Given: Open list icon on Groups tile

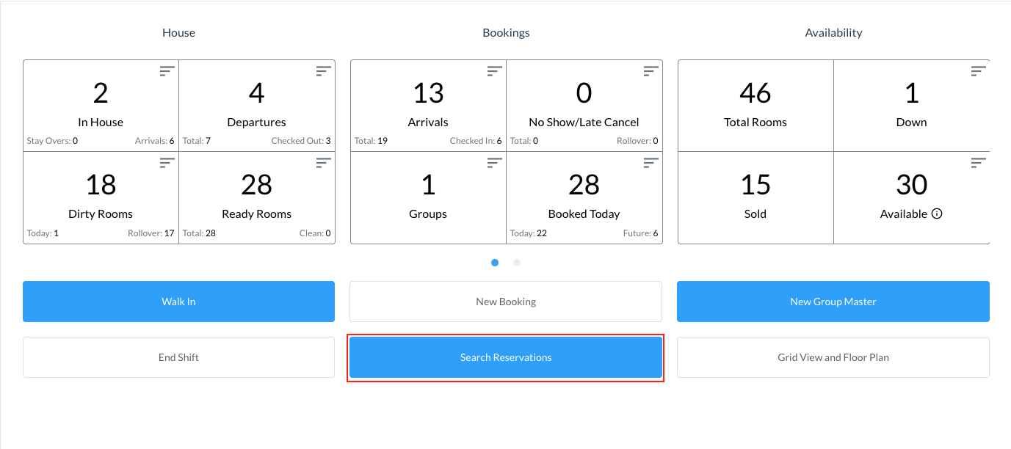Looking at the screenshot, I should pos(495,163).
